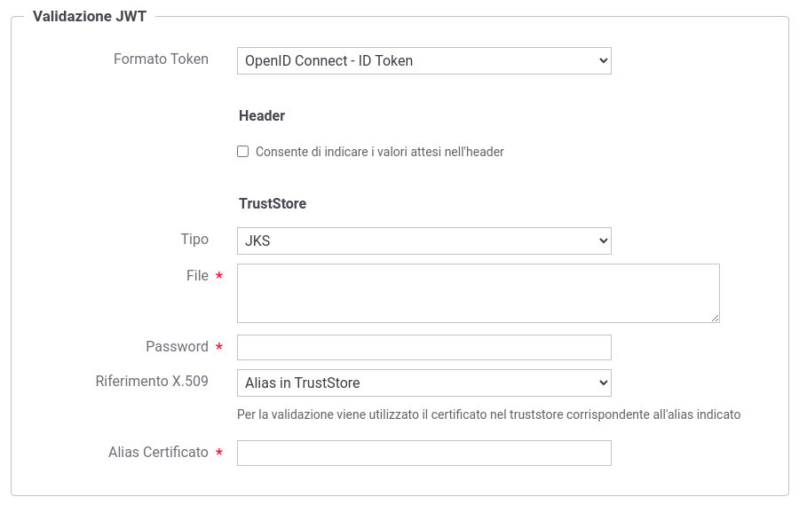The image size is (799, 505).
Task: Open the Riferimento X.509 dropdown
Action: (x=424, y=383)
